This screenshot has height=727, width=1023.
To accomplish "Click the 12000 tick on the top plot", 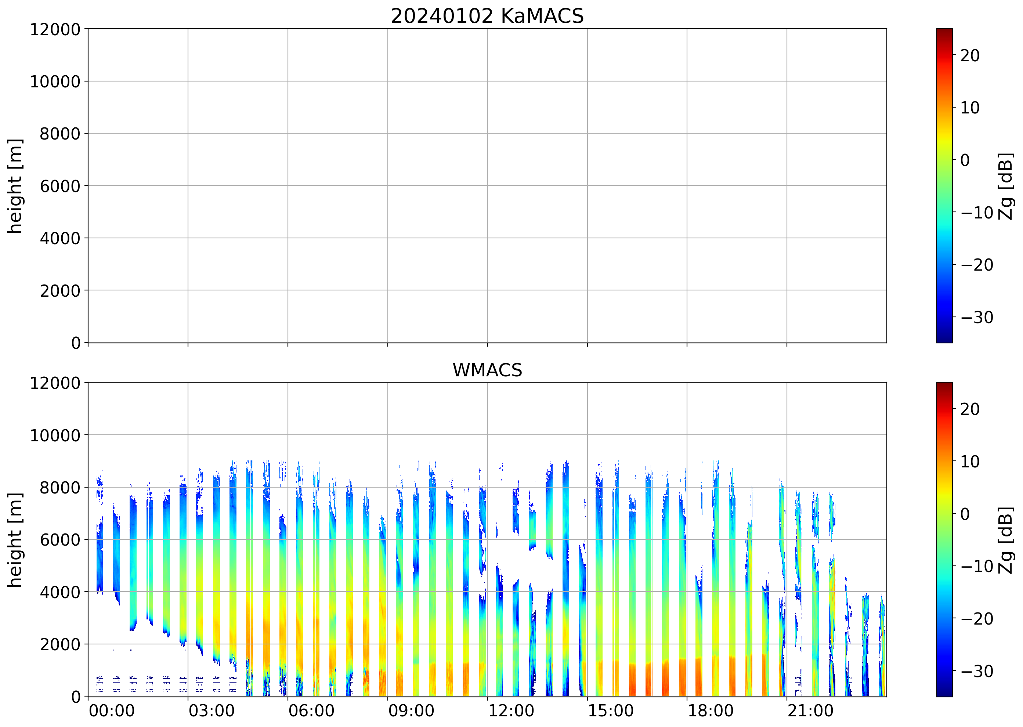I will pos(55,29).
